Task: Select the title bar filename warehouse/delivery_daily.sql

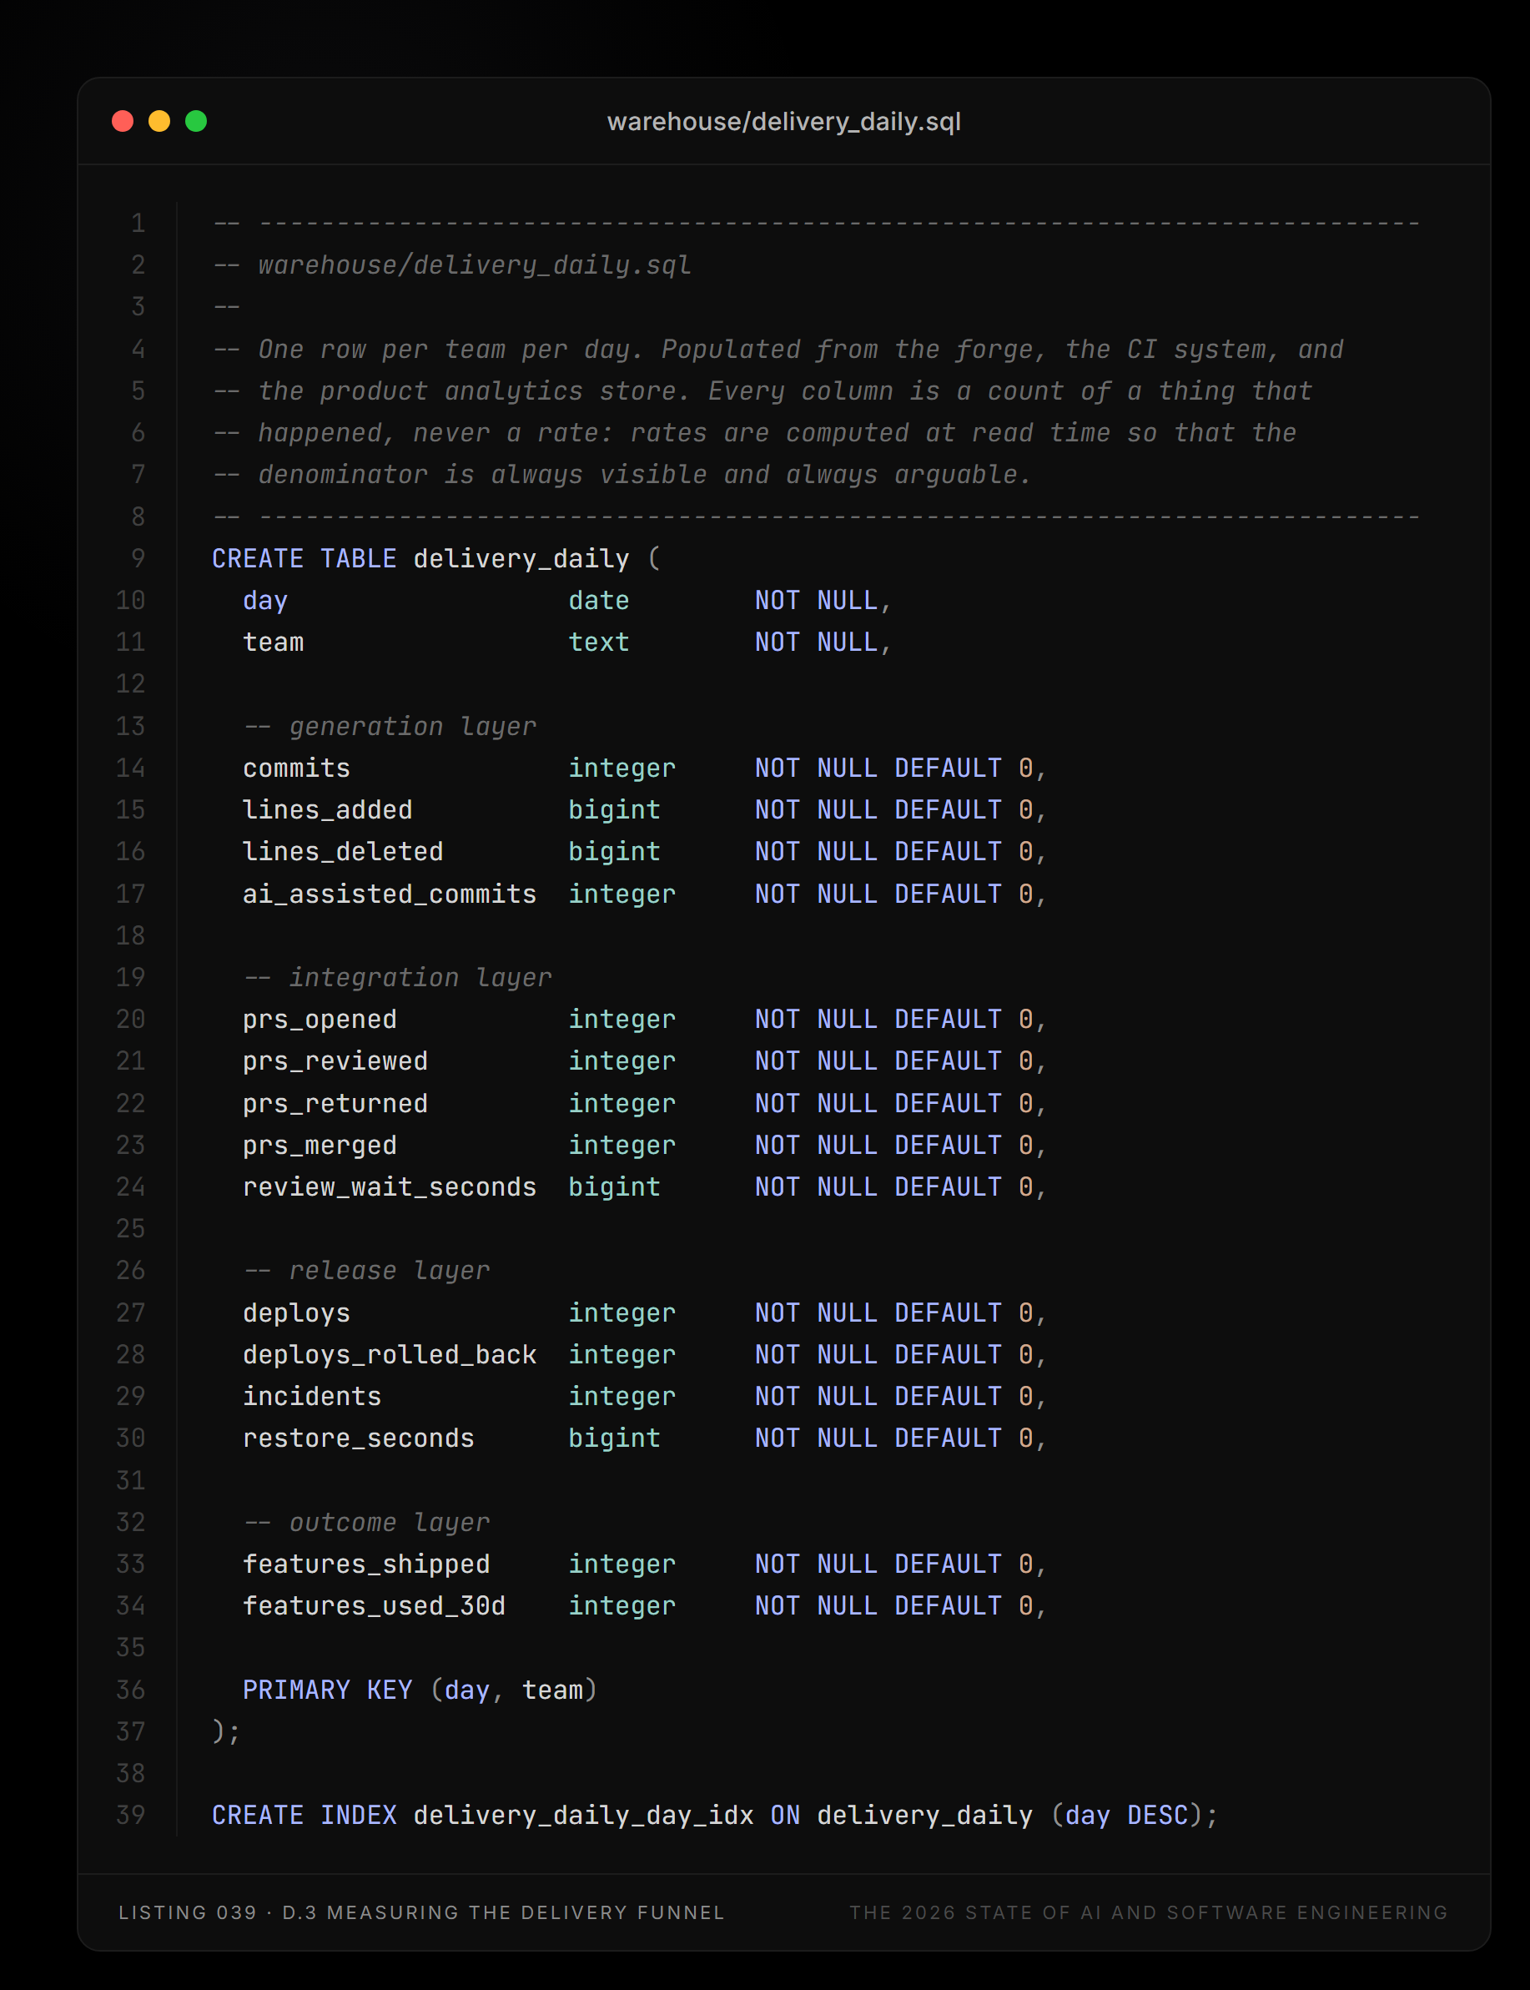Action: [x=784, y=122]
